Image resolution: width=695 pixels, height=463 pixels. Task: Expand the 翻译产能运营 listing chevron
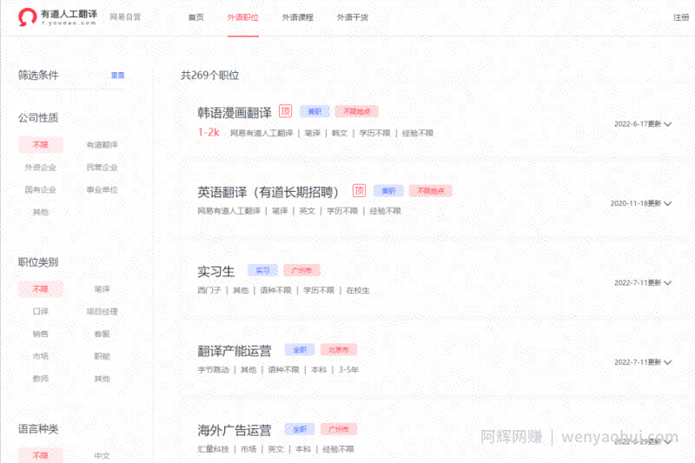(x=668, y=362)
